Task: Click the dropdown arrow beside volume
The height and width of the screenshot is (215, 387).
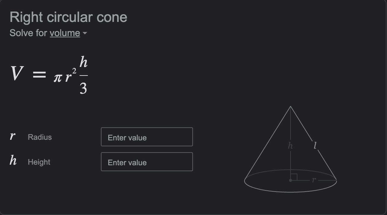Action: click(85, 33)
